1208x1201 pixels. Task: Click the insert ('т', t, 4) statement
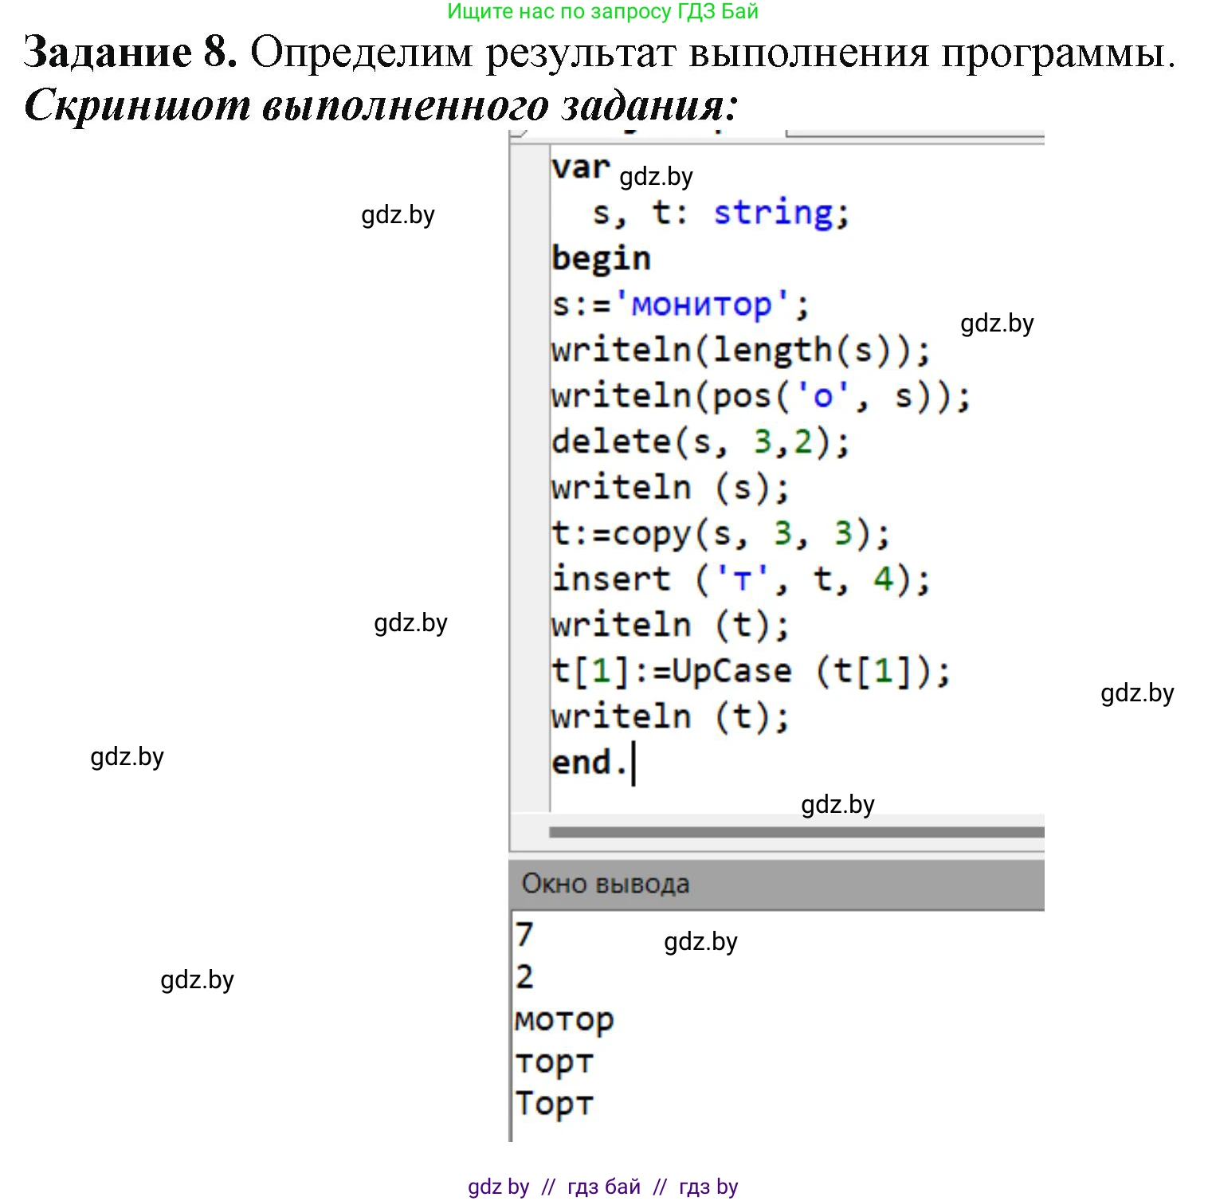click(x=741, y=579)
